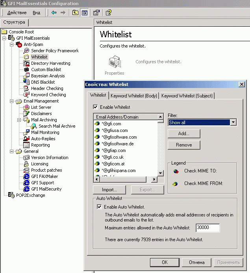Close the Свойства: Whitelist dialog
This screenshot has height=273, width=250.
241,84
